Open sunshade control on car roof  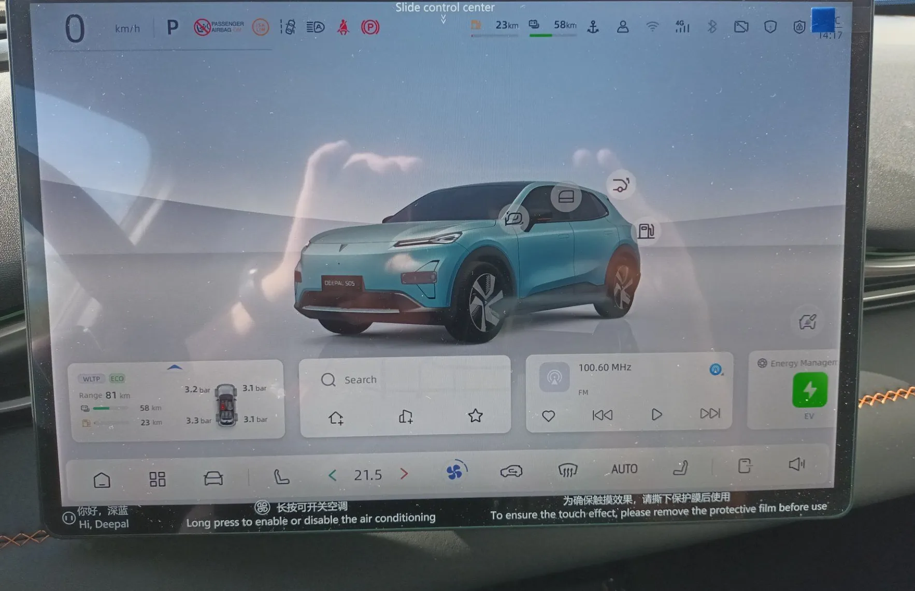pos(566,197)
